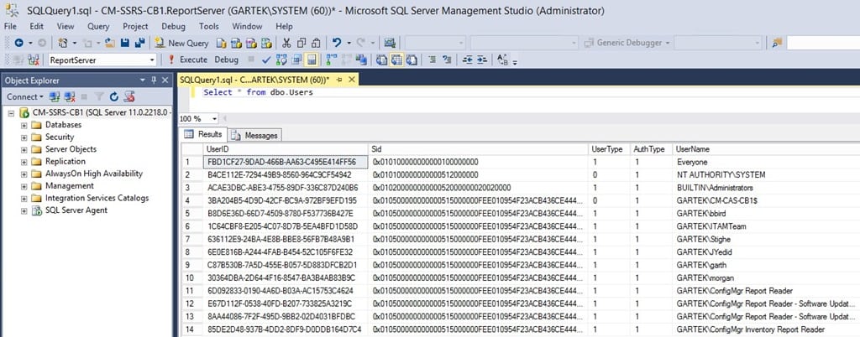Click the Navigate Backward arrow icon
860x337 pixels.
(18, 43)
